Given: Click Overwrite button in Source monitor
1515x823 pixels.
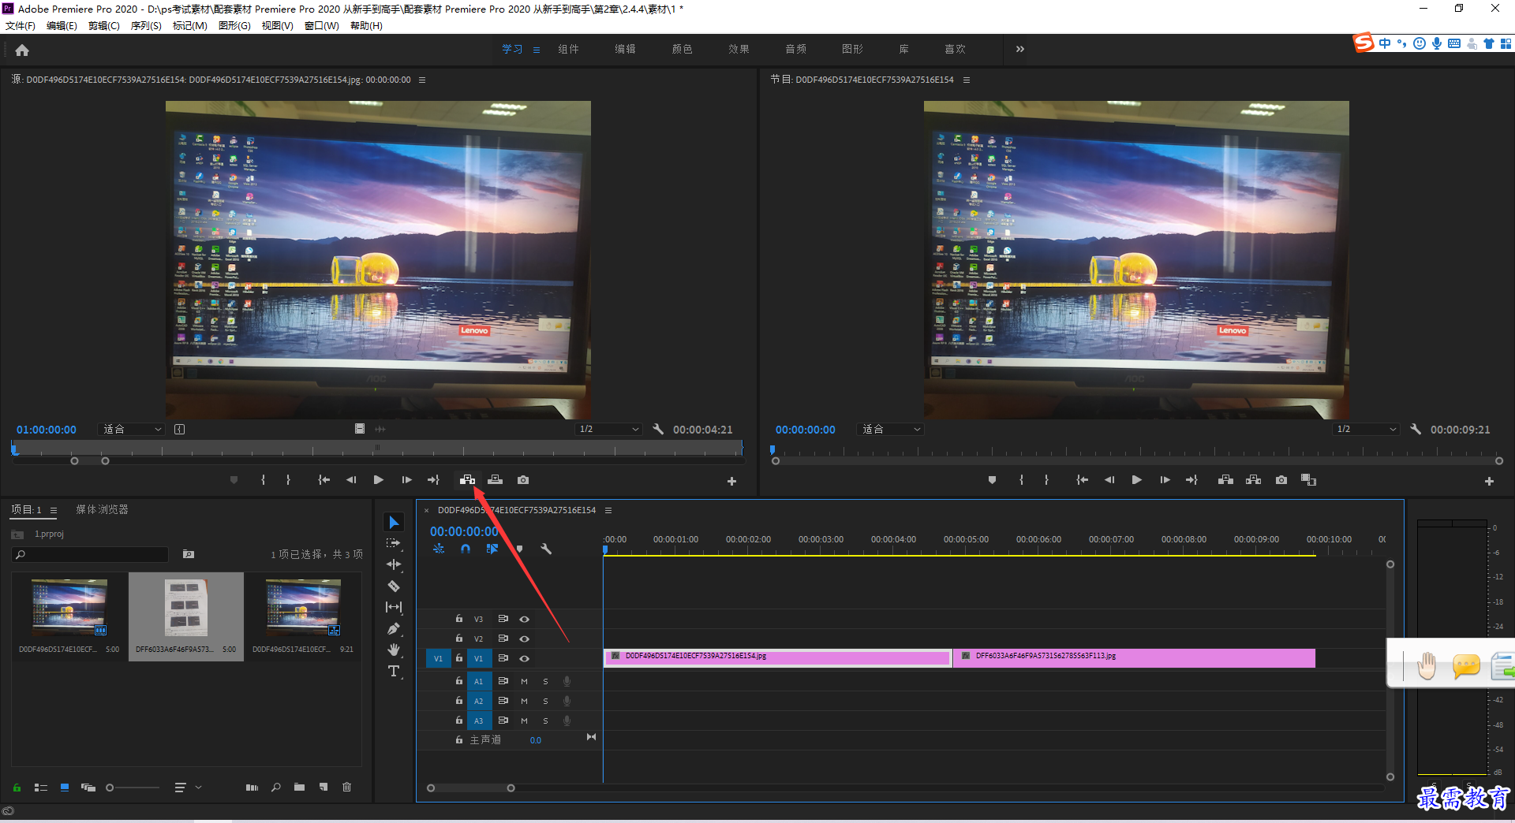Looking at the screenshot, I should pyautogui.click(x=495, y=479).
